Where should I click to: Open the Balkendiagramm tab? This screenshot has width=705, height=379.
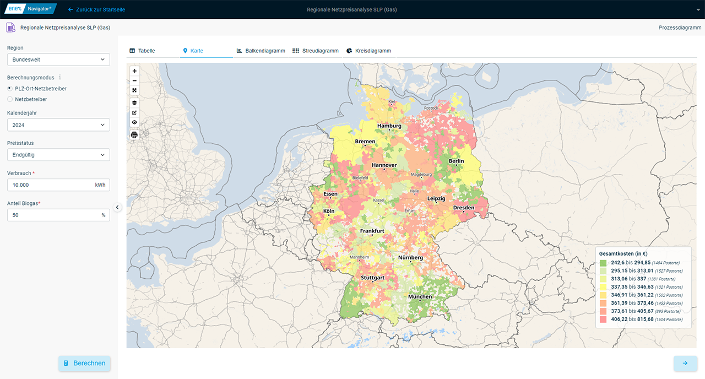coord(261,51)
